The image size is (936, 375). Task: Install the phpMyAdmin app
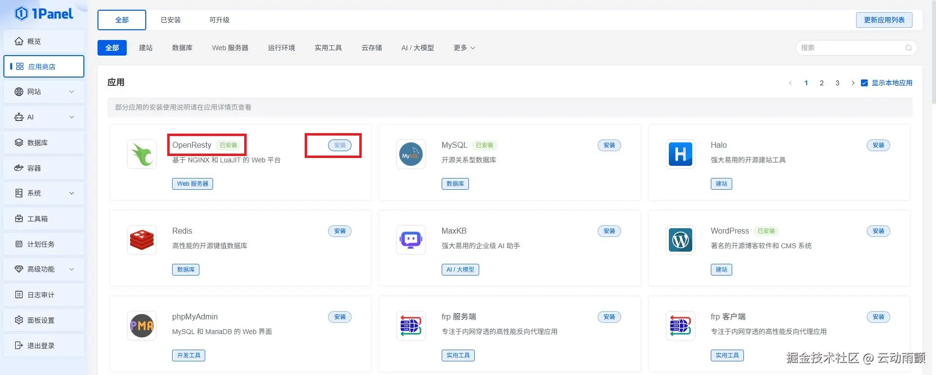click(340, 317)
